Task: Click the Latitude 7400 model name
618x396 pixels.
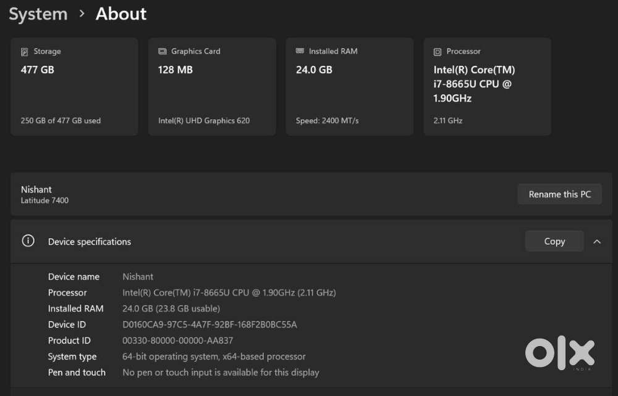Action: click(44, 200)
